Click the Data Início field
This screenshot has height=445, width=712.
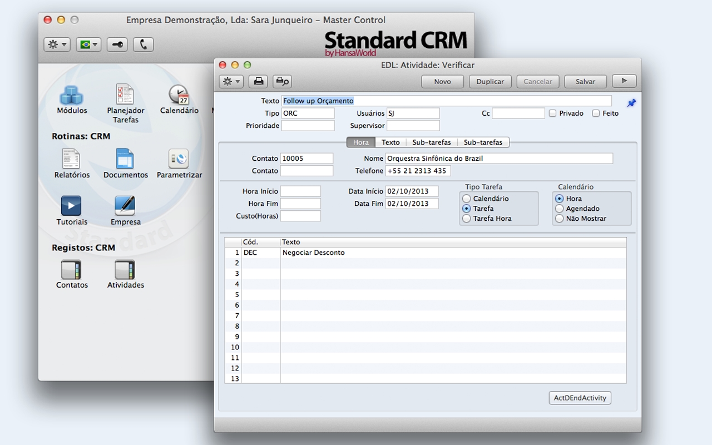[x=412, y=191]
